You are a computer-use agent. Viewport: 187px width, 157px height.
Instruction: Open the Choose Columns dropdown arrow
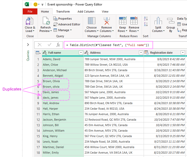98,31
